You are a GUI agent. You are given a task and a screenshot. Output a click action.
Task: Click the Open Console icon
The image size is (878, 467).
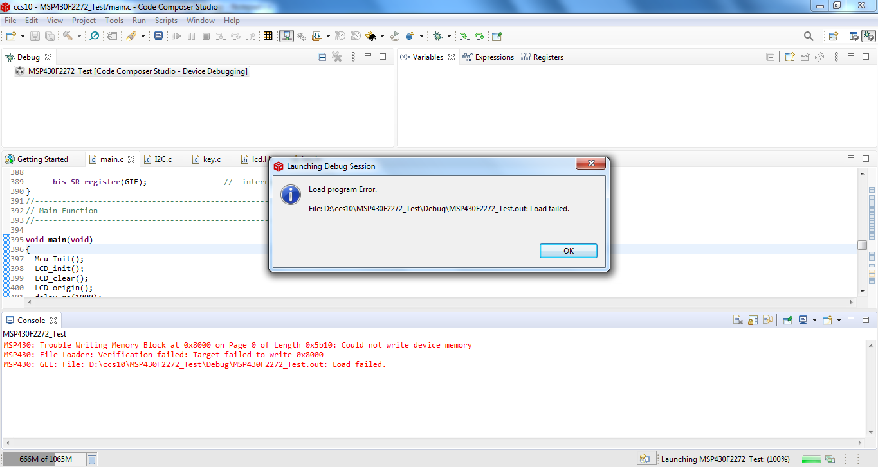coord(827,320)
